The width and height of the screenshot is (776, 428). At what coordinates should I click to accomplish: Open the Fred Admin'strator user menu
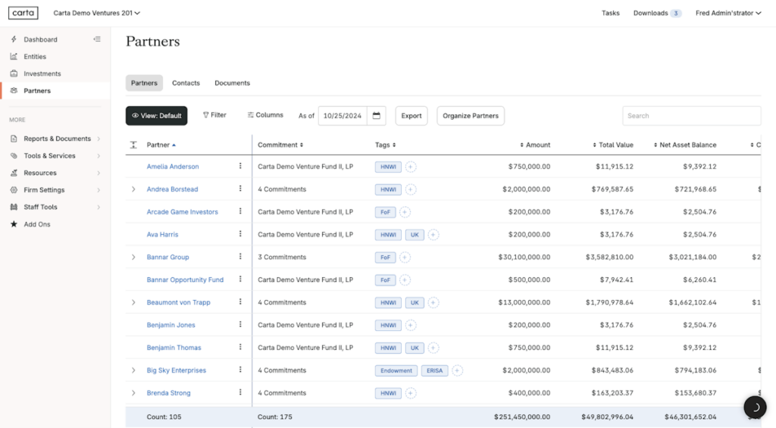pyautogui.click(x=728, y=13)
